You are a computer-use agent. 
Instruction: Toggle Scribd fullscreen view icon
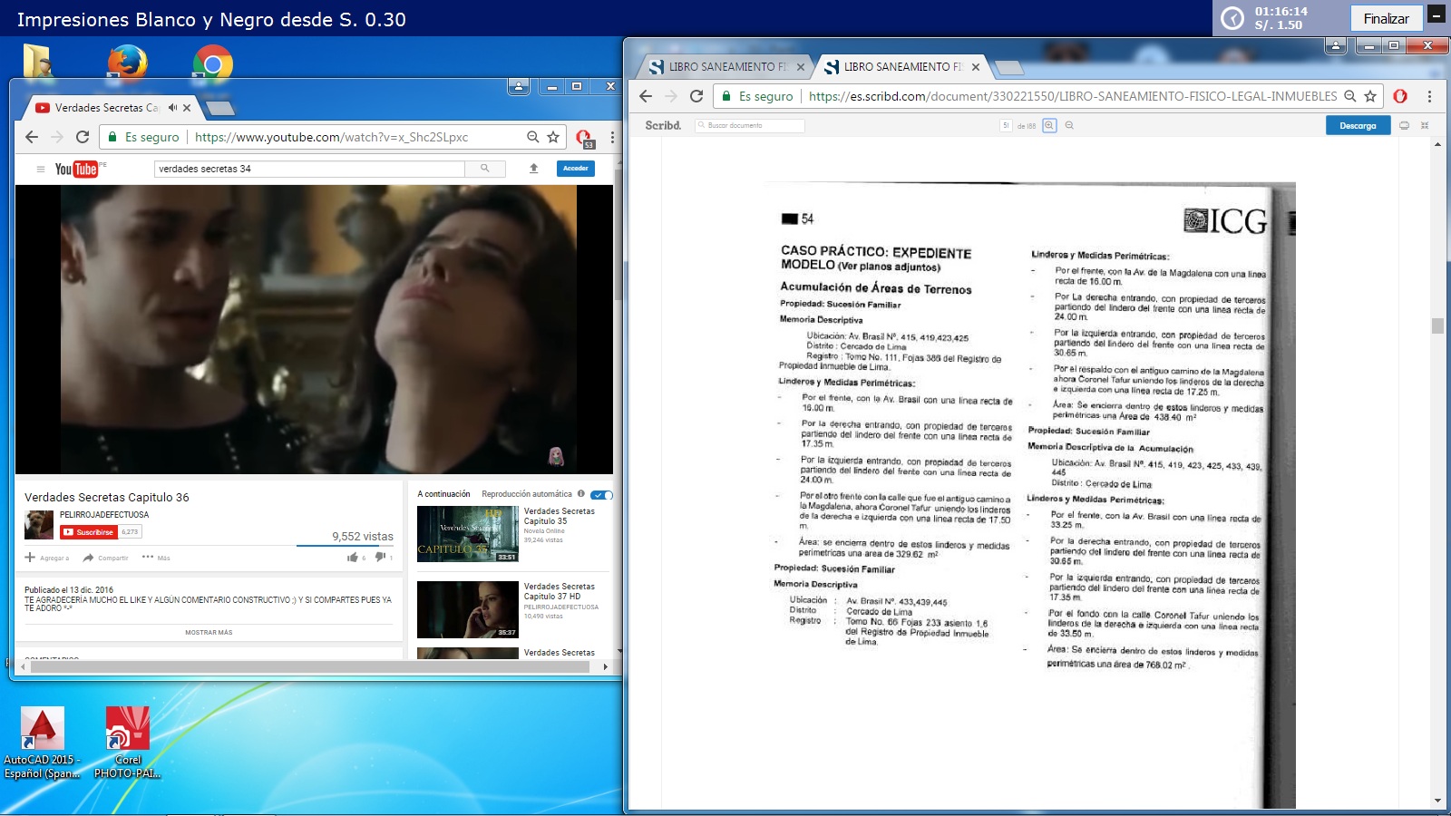point(1425,126)
